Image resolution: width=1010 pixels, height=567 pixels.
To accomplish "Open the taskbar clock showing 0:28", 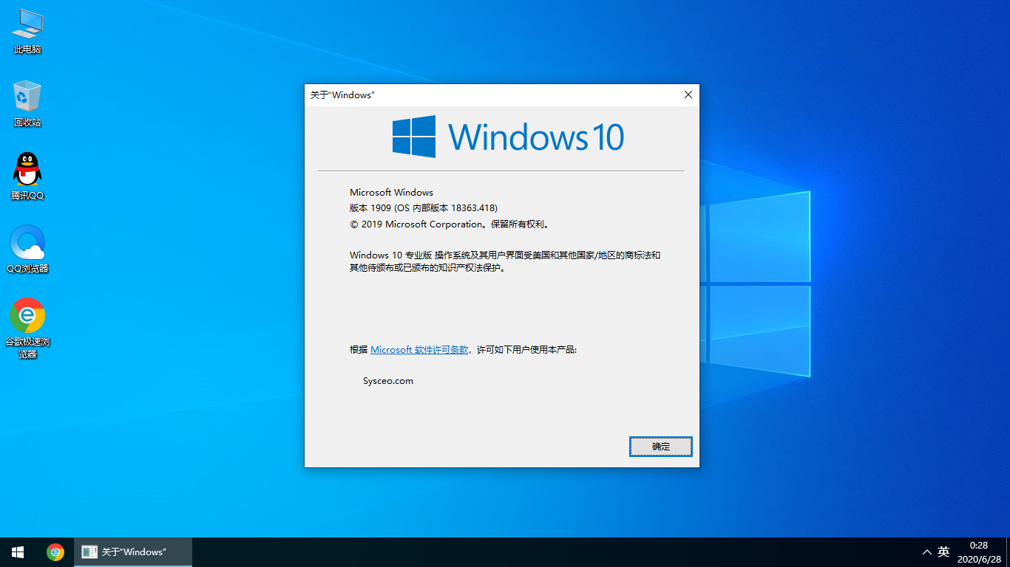I will pyautogui.click(x=977, y=552).
